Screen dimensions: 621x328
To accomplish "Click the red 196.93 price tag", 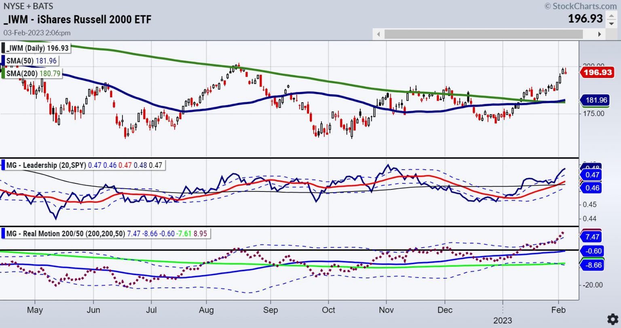I will coord(597,73).
